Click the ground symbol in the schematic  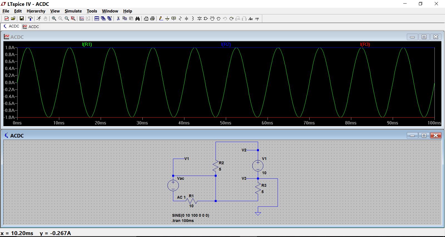tap(258, 213)
